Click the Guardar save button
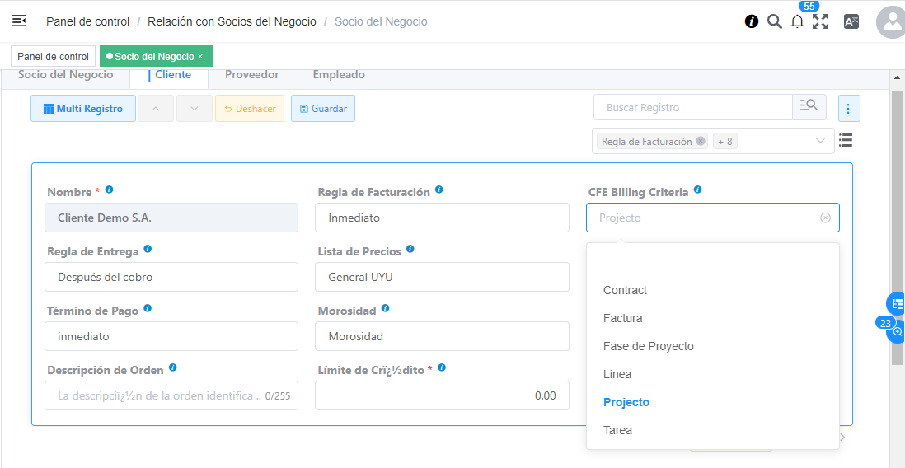 click(323, 109)
